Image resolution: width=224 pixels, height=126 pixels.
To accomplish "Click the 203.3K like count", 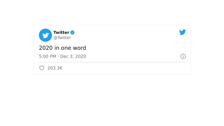I will coord(55,68).
